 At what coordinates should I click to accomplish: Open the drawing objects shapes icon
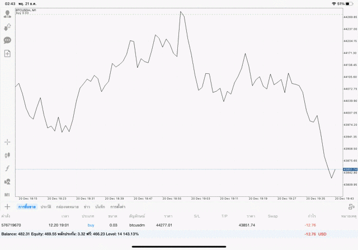(8, 182)
